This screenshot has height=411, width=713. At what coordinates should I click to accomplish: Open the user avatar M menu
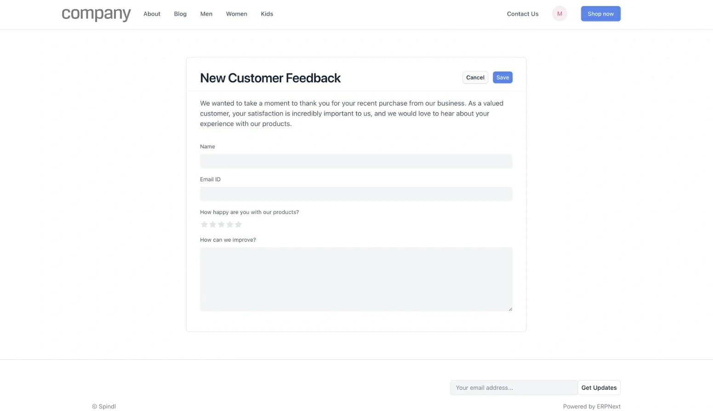coord(559,14)
